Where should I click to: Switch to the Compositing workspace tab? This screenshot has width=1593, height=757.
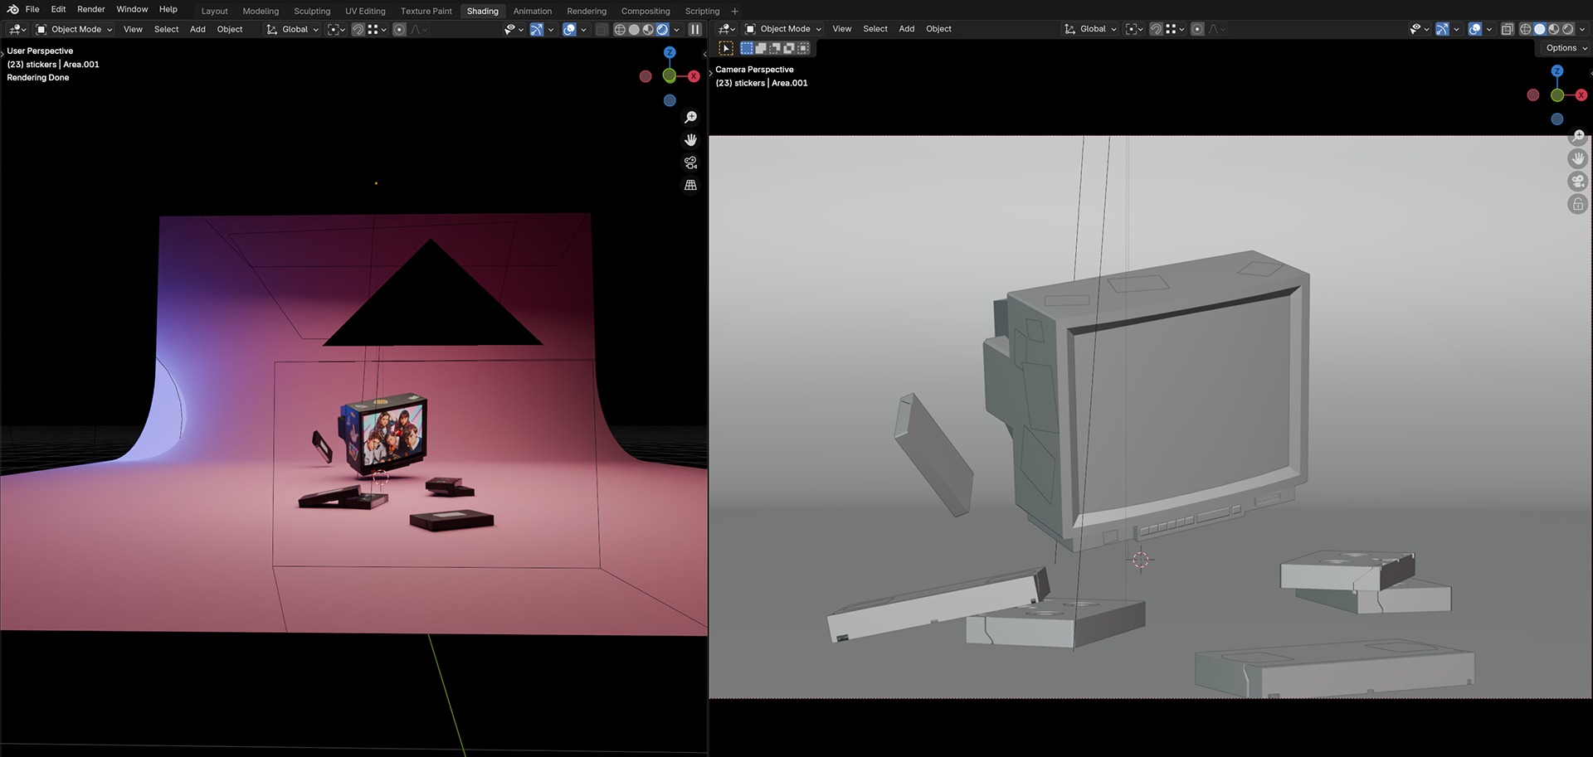(645, 11)
